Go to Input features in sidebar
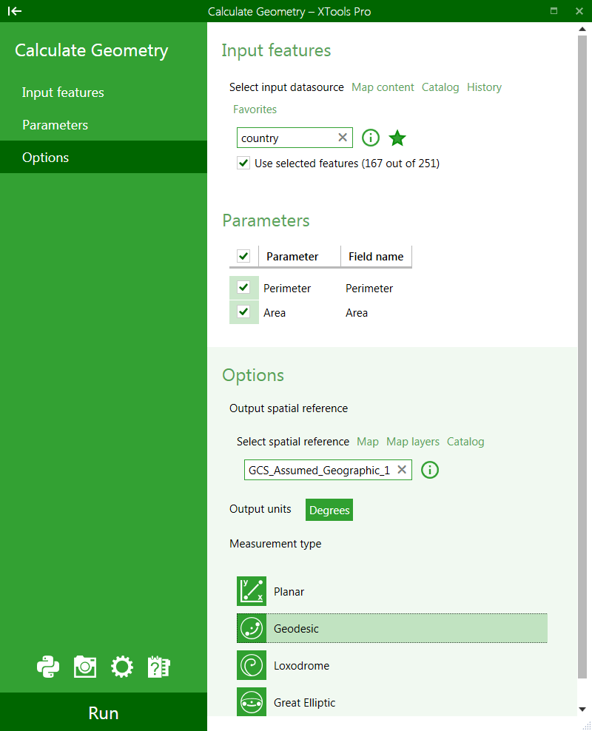Image resolution: width=592 pixels, height=731 pixels. tap(63, 92)
